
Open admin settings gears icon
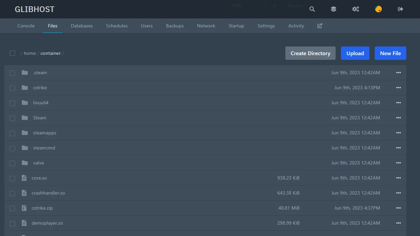coord(356,9)
